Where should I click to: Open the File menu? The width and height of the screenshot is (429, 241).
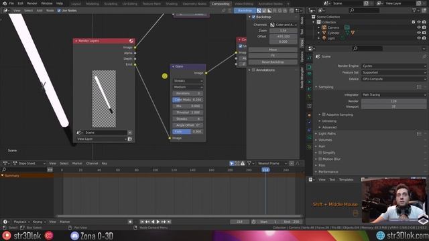point(11,3)
